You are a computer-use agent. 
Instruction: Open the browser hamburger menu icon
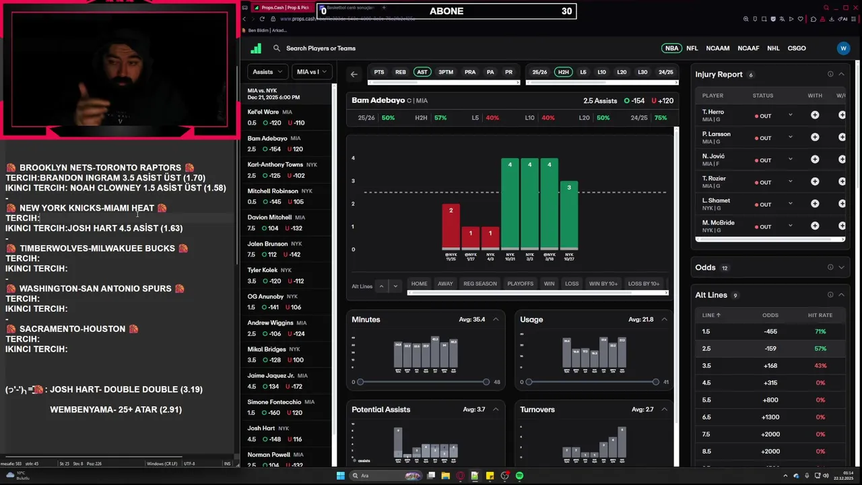click(x=853, y=19)
